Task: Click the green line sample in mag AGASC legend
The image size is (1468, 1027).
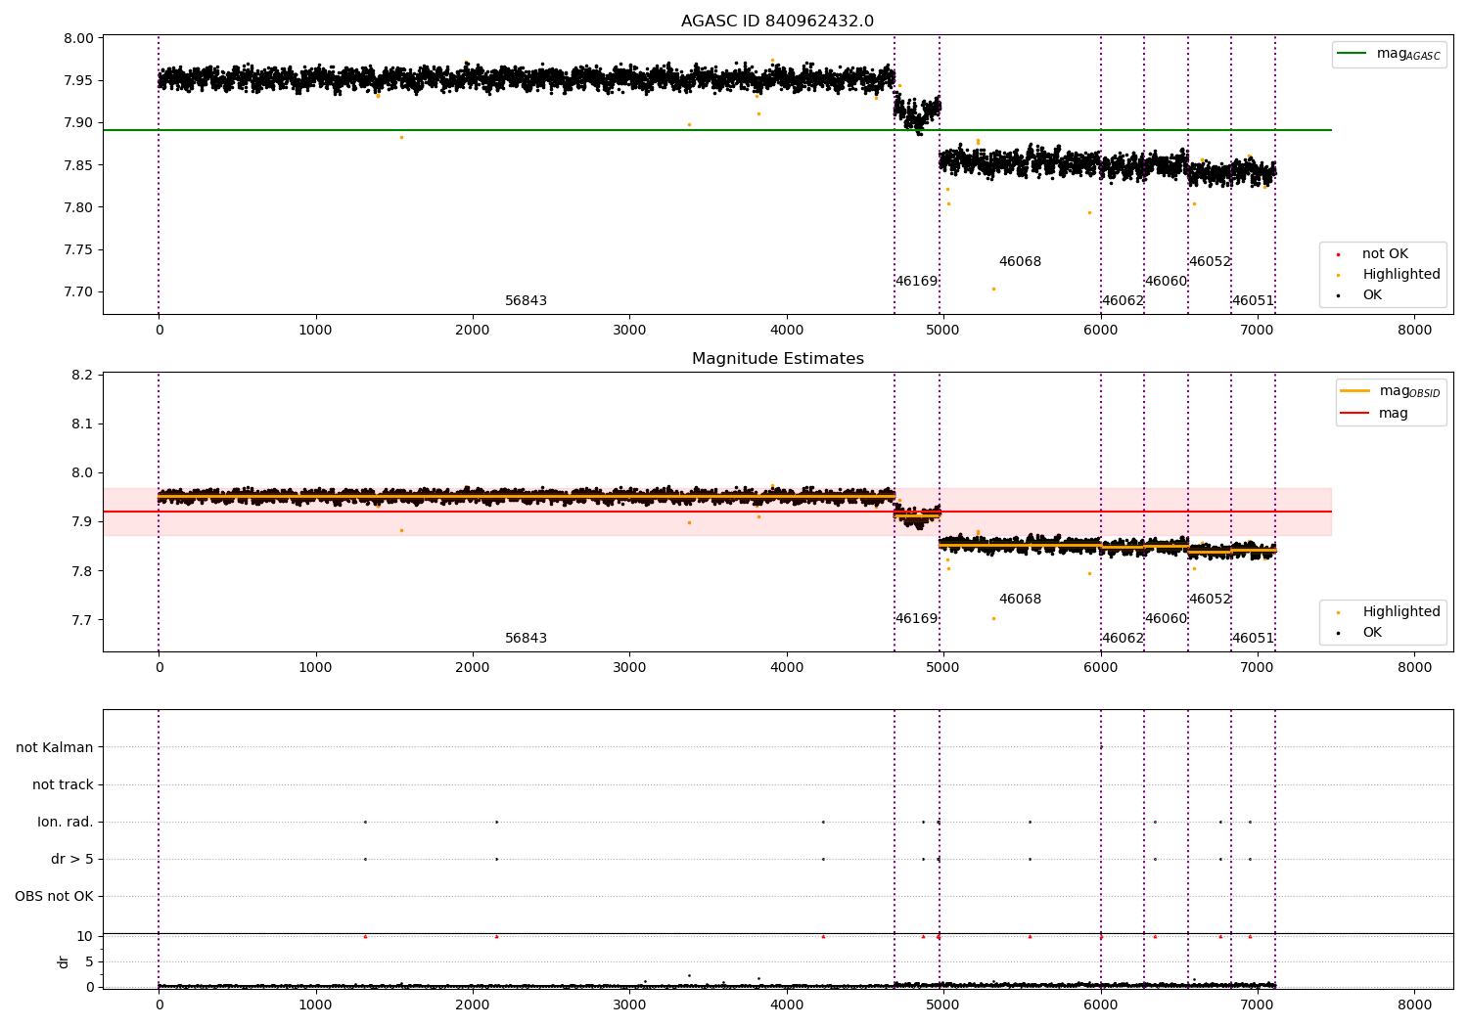Action: (x=1353, y=54)
